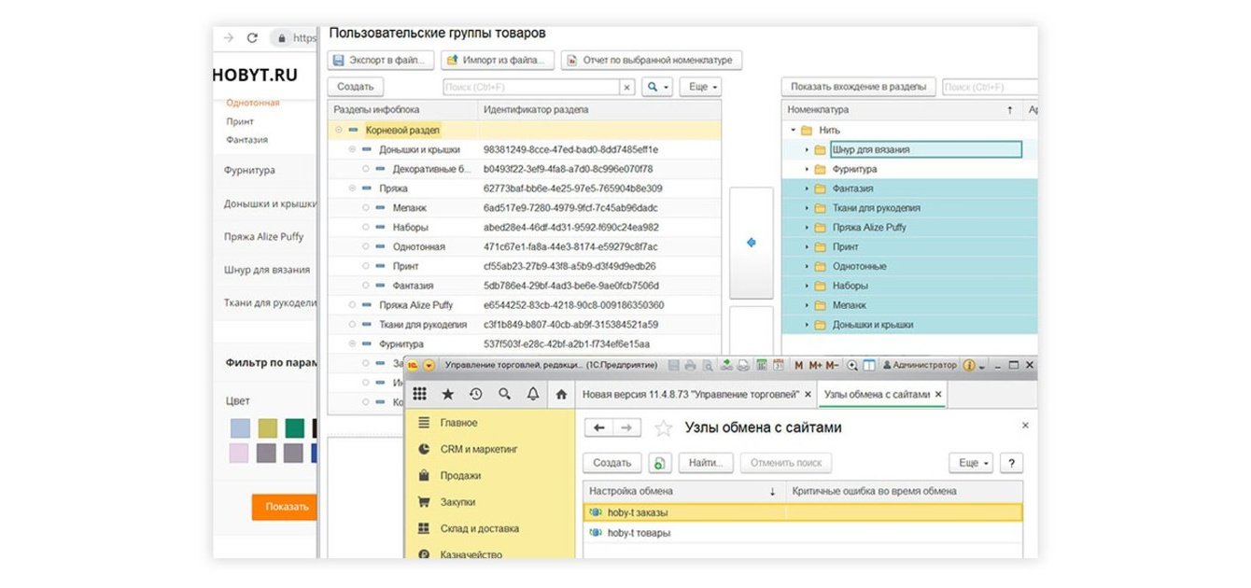Click the orange Показать filter button
The image size is (1251, 588).
[287, 507]
